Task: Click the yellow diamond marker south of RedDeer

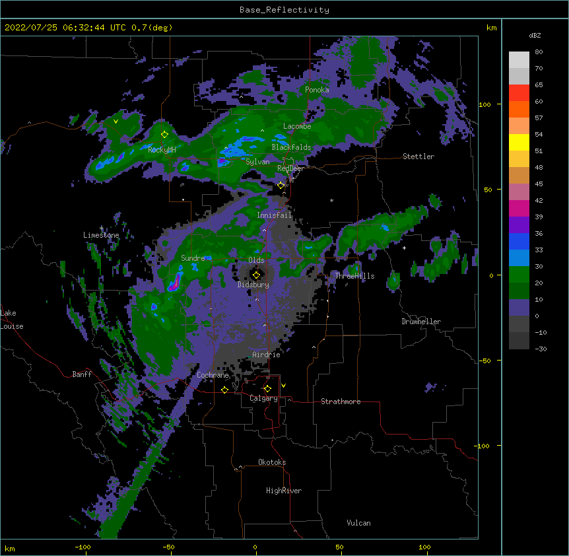Action: pyautogui.click(x=281, y=186)
